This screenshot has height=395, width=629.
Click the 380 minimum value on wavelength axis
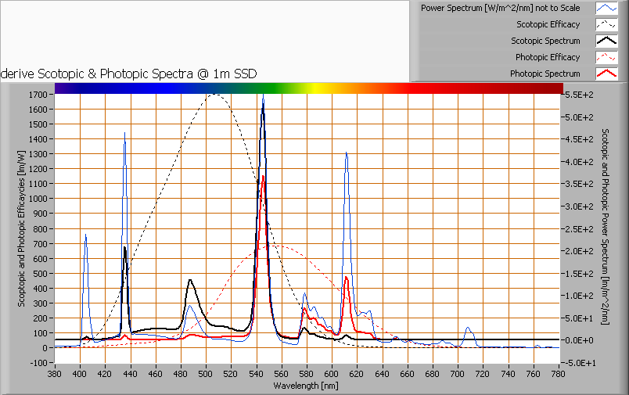pos(55,373)
